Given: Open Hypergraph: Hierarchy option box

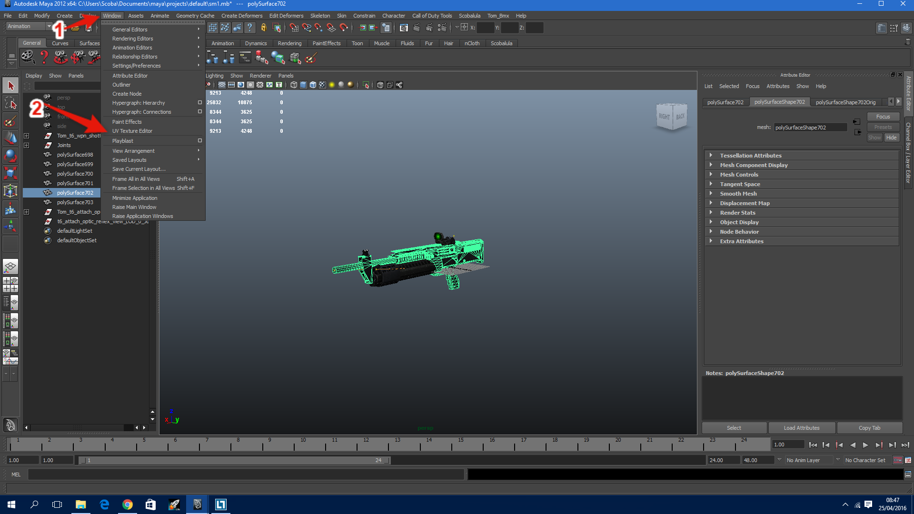Looking at the screenshot, I should [x=200, y=103].
